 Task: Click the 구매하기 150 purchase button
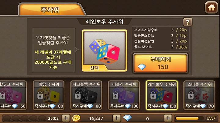(160, 63)
